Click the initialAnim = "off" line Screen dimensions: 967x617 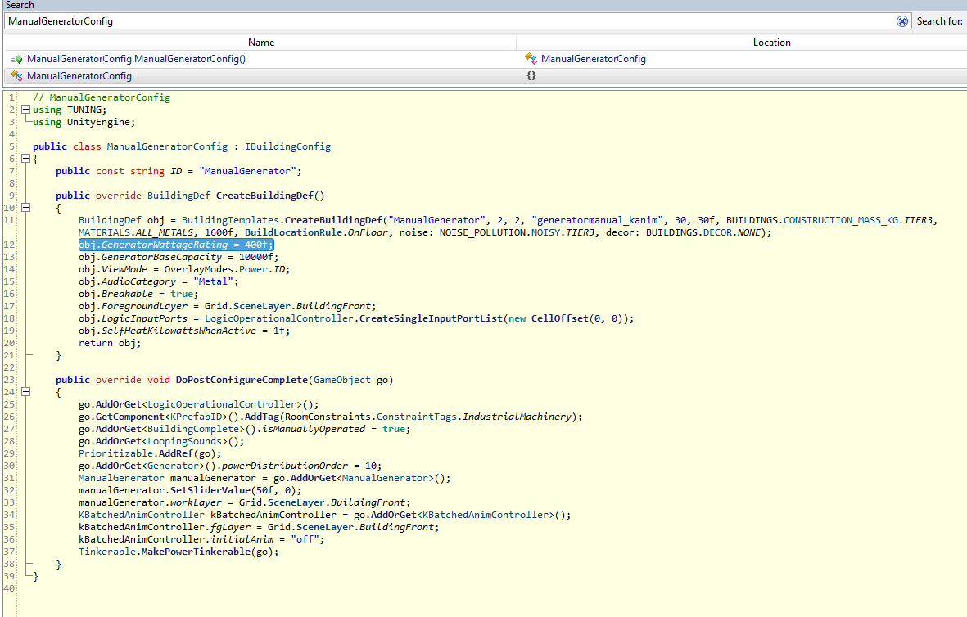[x=201, y=539]
